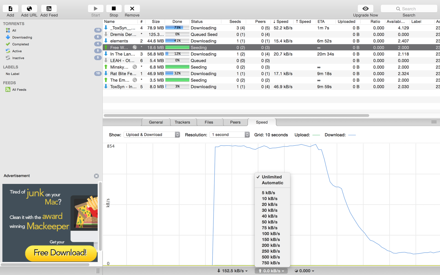Open All Feeds in sidebar

(x=51, y=90)
